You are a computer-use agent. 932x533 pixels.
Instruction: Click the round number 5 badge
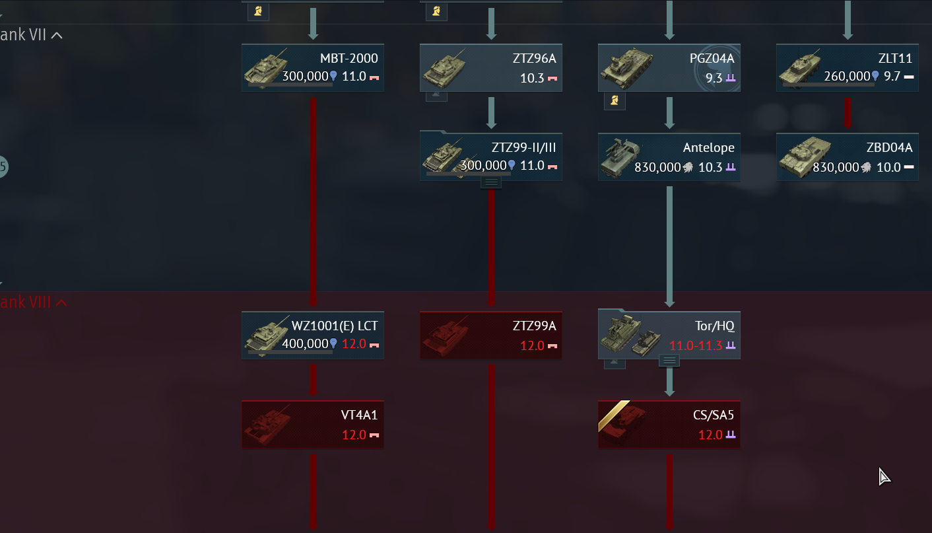coord(2,166)
